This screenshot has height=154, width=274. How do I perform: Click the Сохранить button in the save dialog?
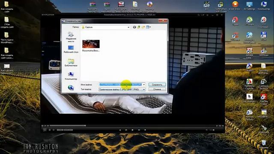pyautogui.click(x=157, y=85)
